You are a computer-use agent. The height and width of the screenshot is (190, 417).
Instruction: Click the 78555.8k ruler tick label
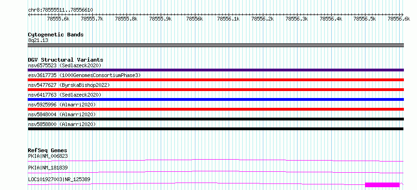(127, 19)
